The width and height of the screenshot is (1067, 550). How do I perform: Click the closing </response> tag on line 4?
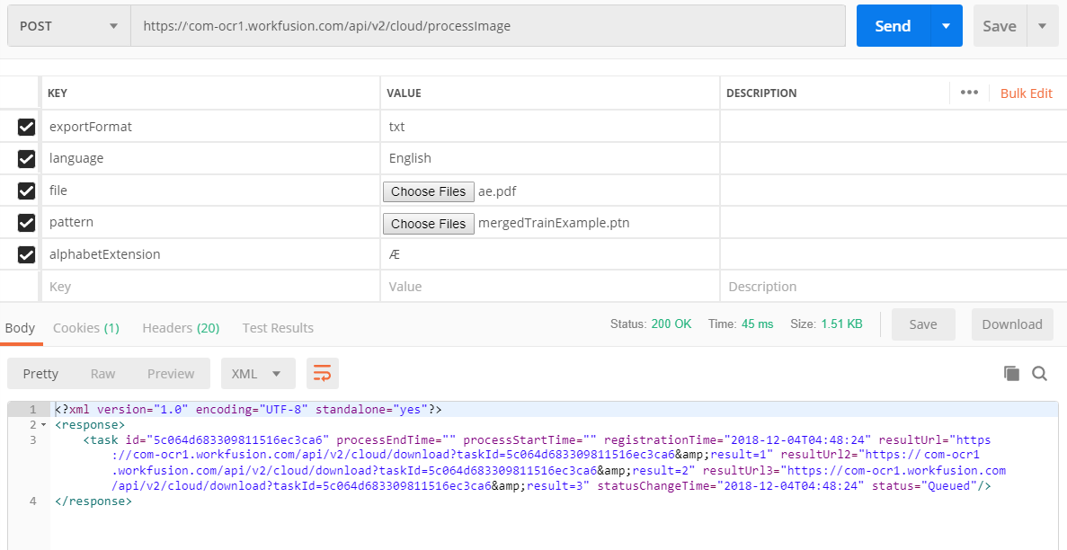93,501
